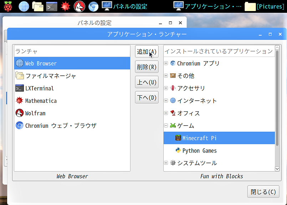Select the アクセサリ category row
This screenshot has height=205, width=287.
(219, 88)
